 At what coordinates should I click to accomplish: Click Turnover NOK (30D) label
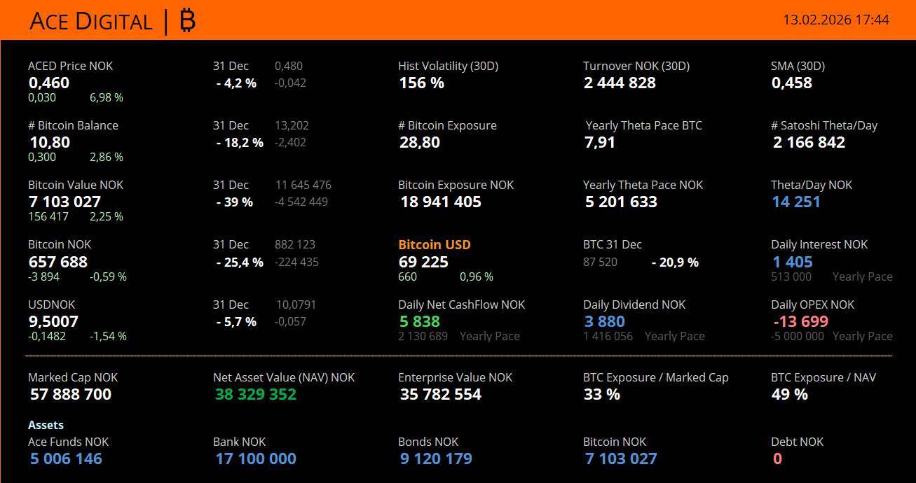pos(636,66)
